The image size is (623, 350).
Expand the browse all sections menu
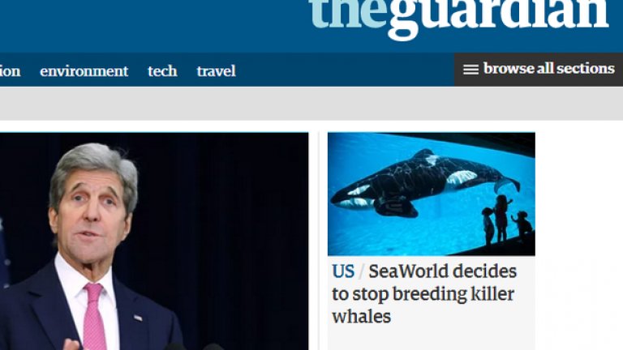click(x=539, y=70)
